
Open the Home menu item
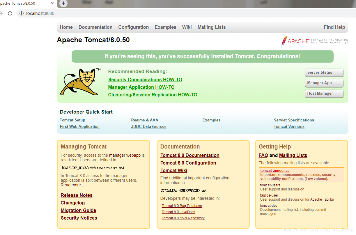tap(66, 27)
